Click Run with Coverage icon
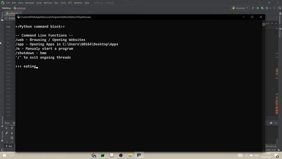 [x=262, y=8]
